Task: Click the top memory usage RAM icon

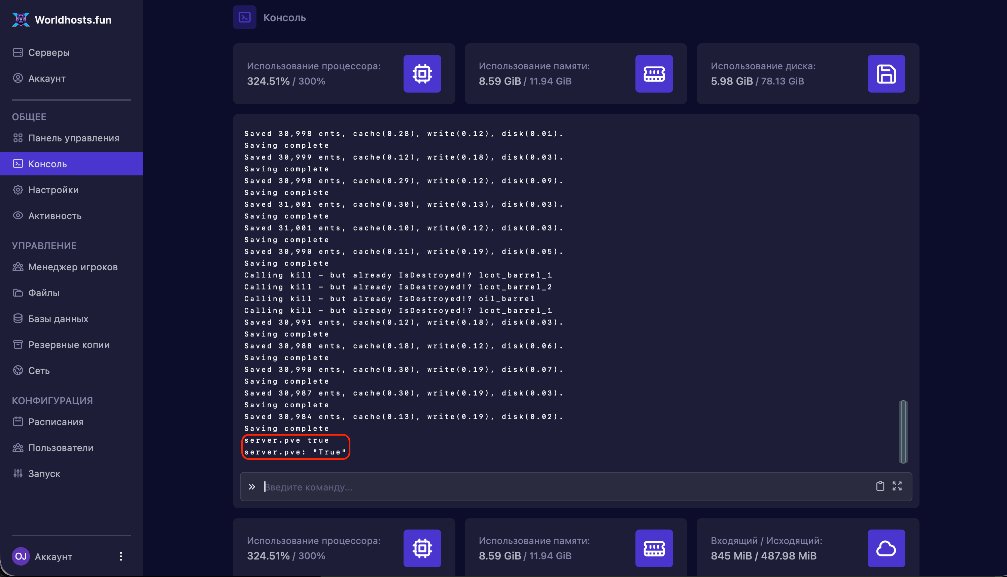Action: 654,74
